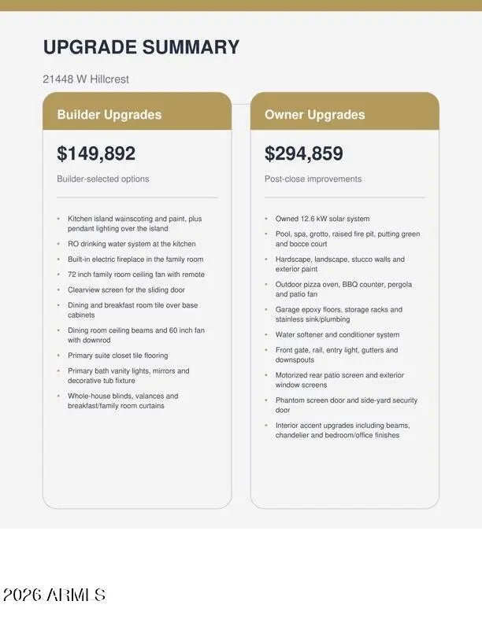Click the whole-house blinds and valances item
The height and width of the screenshot is (623, 482).
(123, 401)
